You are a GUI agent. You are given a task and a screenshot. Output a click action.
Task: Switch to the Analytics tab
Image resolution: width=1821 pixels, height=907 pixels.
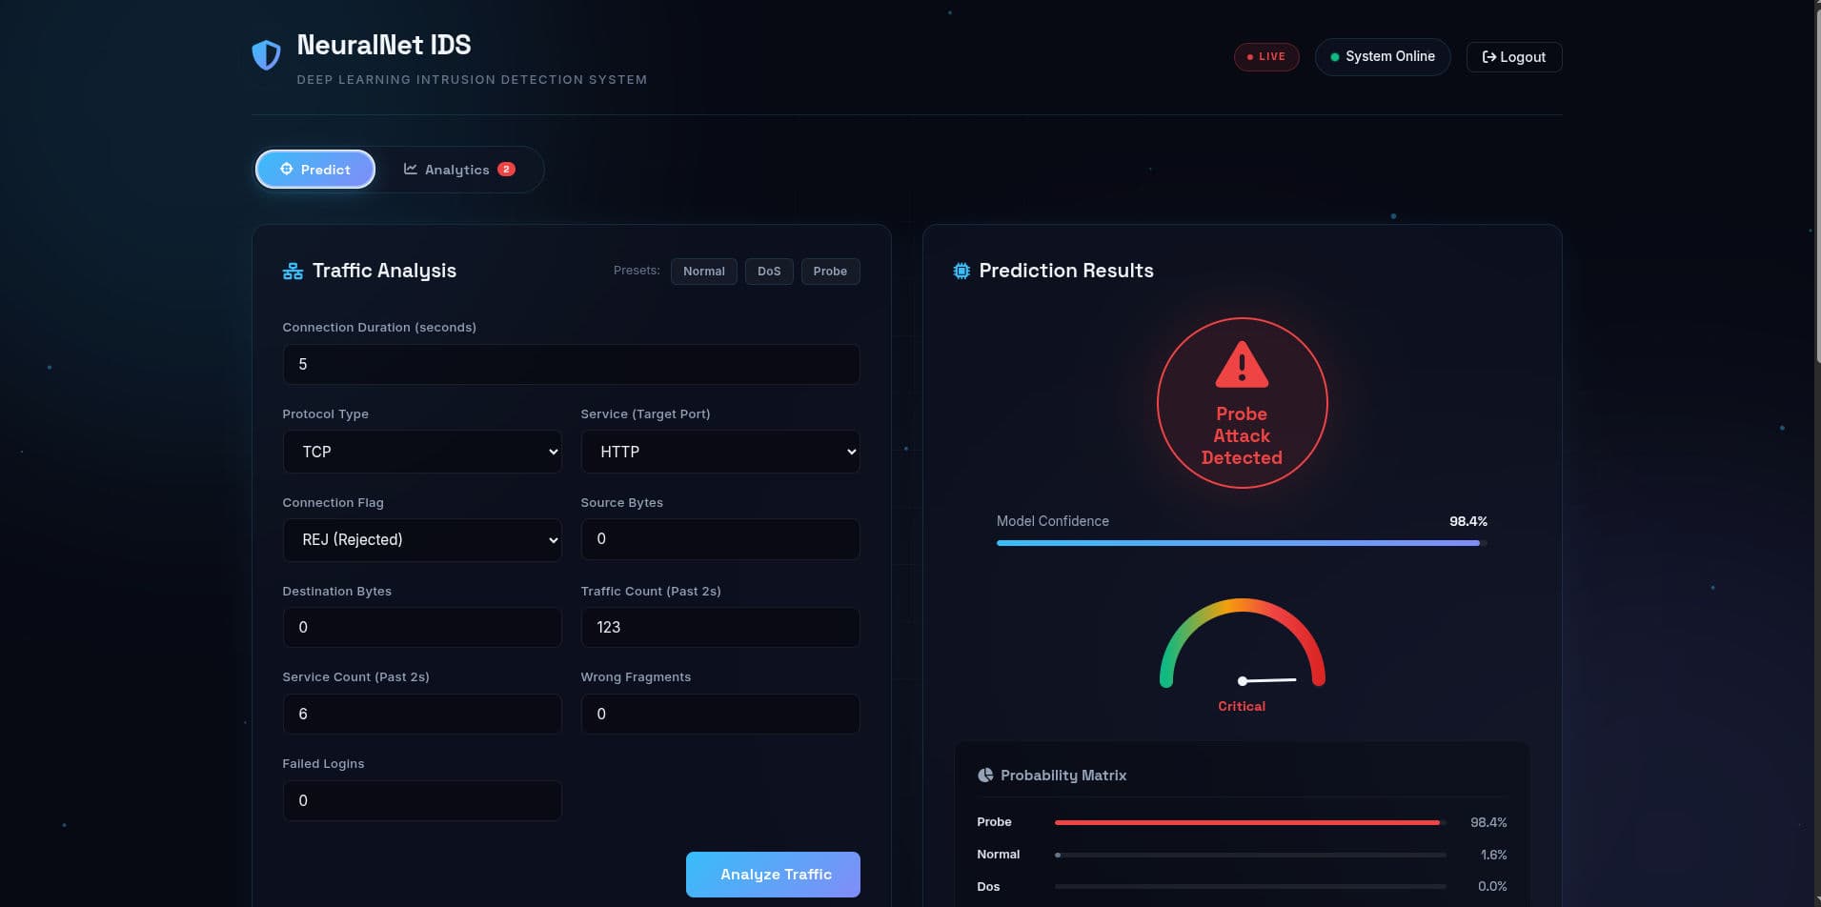point(457,169)
